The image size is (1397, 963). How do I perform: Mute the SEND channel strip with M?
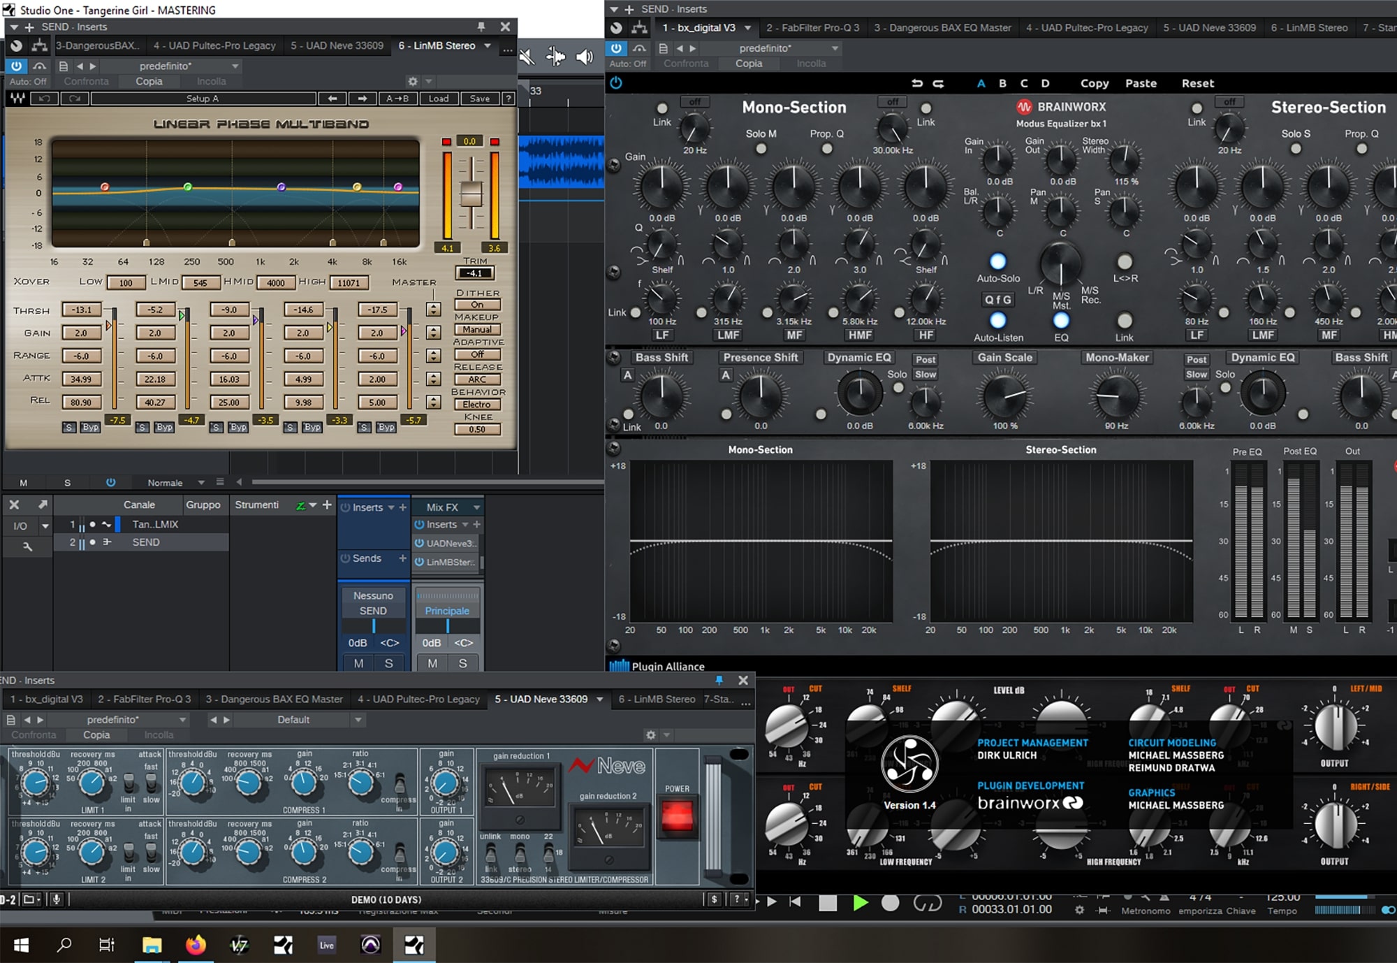point(358,663)
